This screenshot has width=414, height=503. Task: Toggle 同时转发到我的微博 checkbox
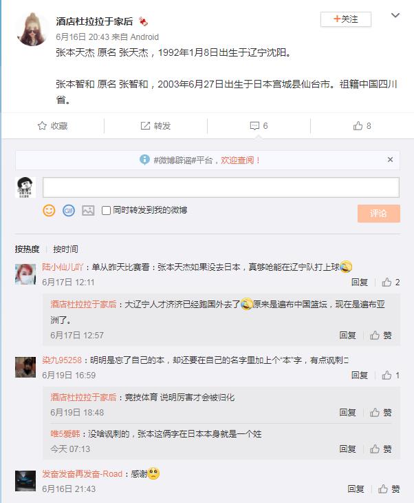pyautogui.click(x=107, y=211)
